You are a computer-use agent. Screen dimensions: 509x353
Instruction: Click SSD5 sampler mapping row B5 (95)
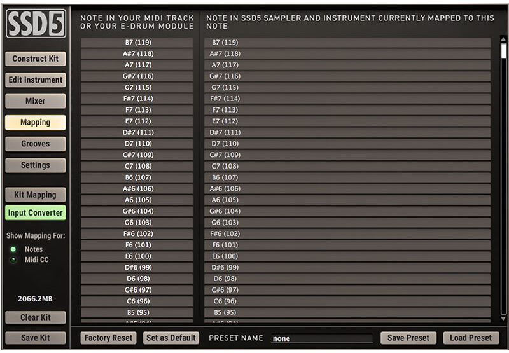coord(347,312)
